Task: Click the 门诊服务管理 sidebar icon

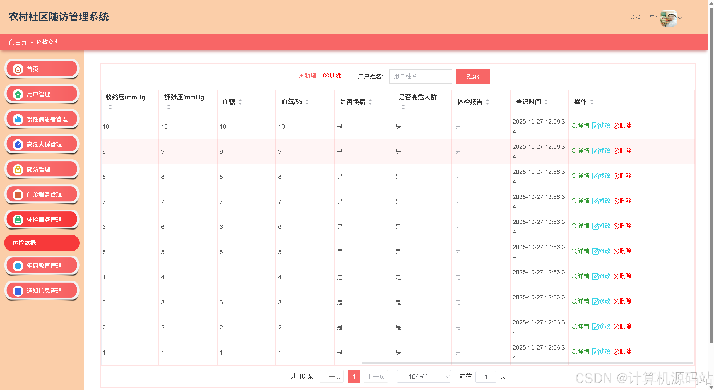Action: coord(18,194)
